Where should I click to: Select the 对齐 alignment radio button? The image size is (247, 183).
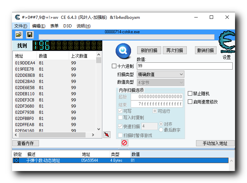[x=161, y=124]
